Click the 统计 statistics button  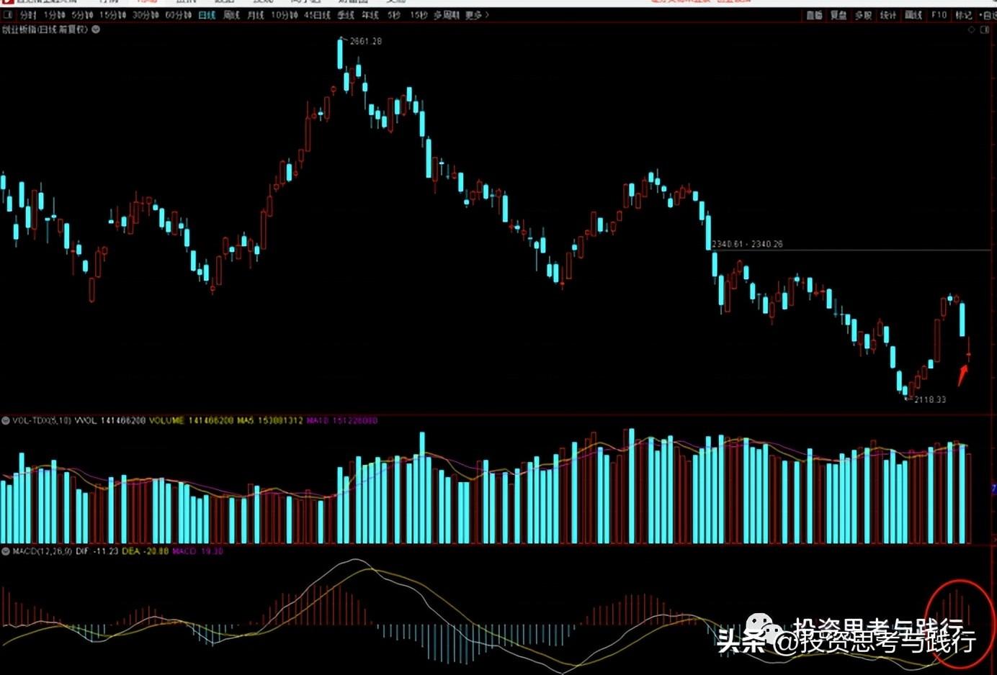888,15
